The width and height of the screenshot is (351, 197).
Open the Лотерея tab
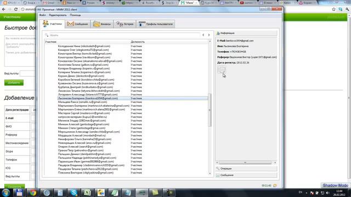tap(124, 24)
